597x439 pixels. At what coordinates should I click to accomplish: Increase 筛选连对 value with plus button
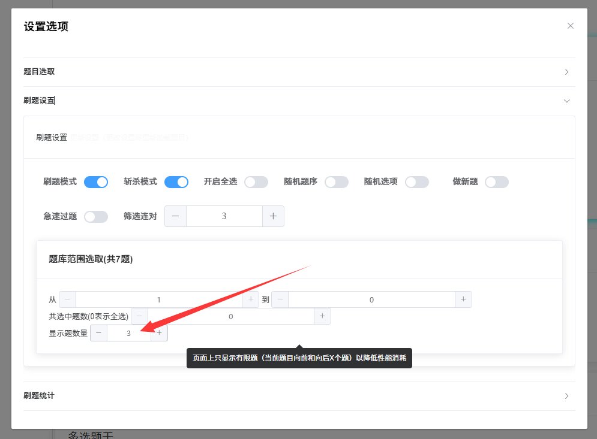click(x=274, y=216)
